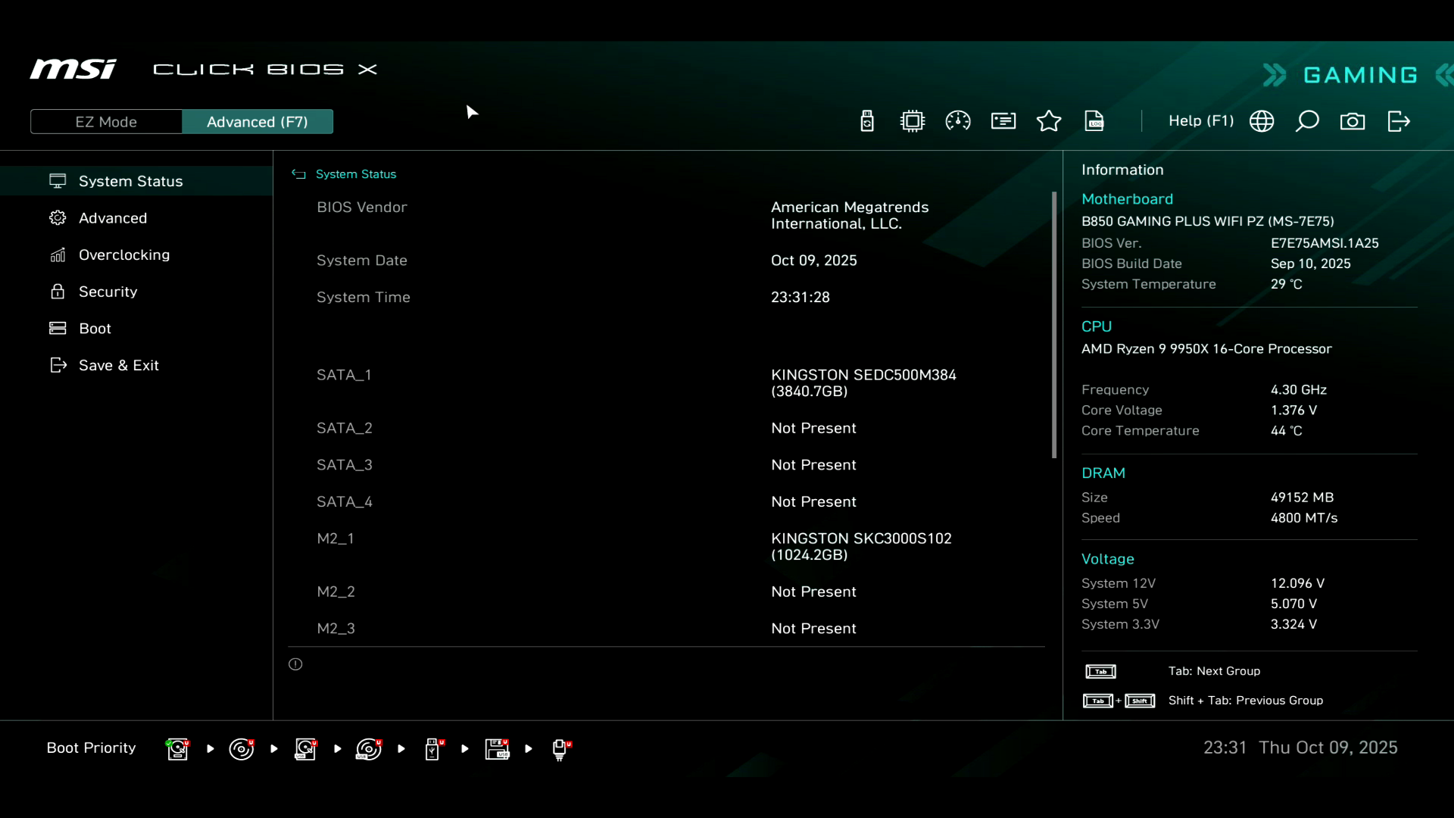This screenshot has width=1454, height=818.
Task: Take screenshot with camera icon
Action: pos(1353,121)
